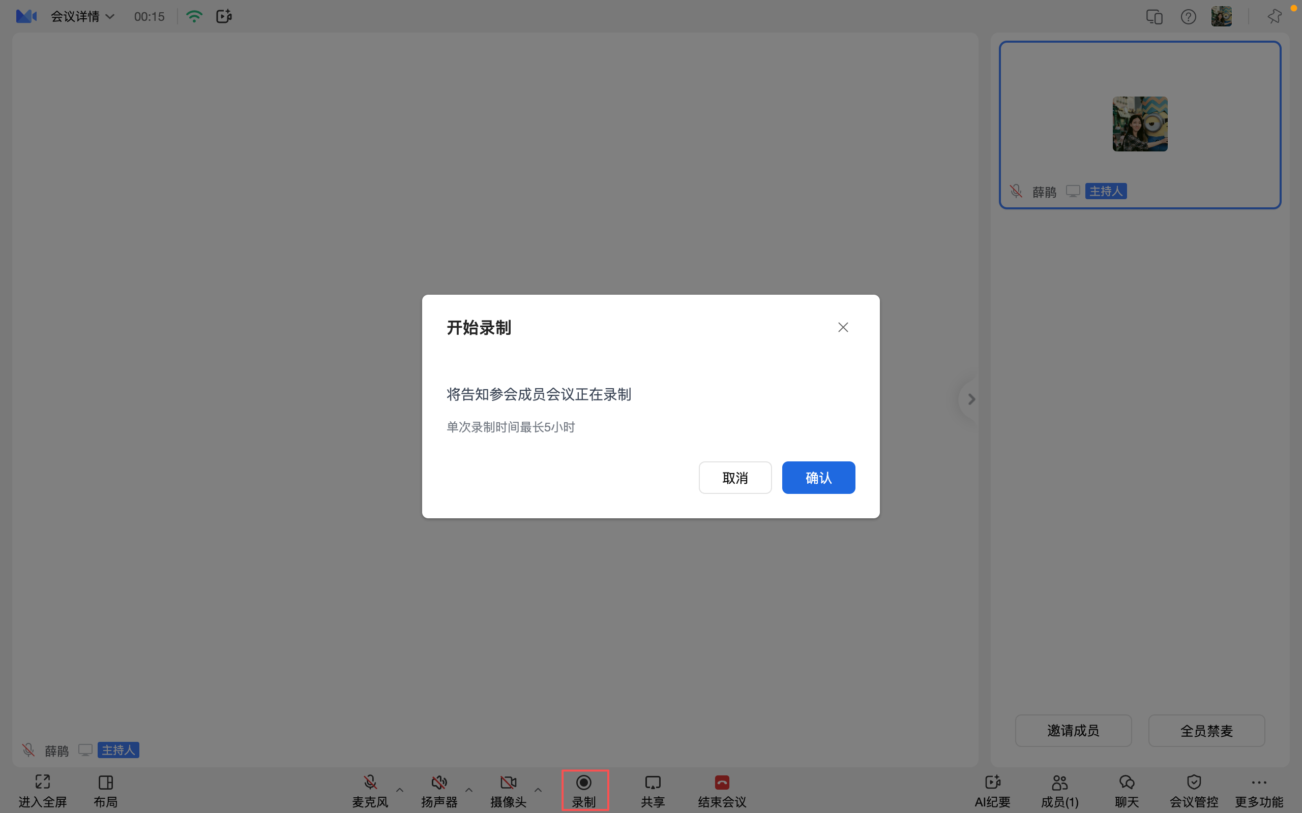Close the 开始录制 dialog with X
Viewport: 1302px width, 813px height.
pyautogui.click(x=843, y=327)
